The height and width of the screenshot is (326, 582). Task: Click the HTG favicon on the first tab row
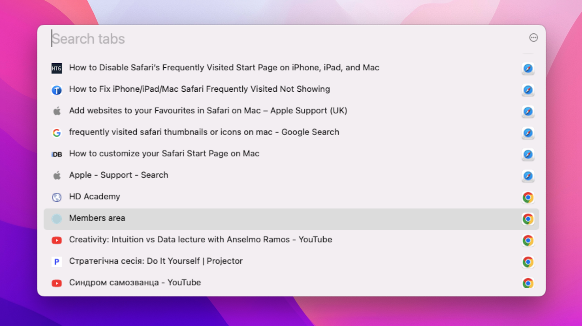57,68
